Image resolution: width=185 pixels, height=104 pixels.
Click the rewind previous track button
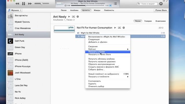17,4
